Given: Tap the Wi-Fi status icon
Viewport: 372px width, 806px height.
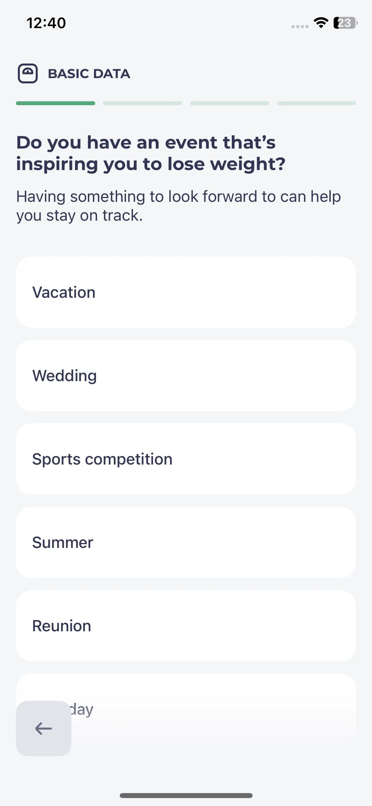Looking at the screenshot, I should (321, 23).
